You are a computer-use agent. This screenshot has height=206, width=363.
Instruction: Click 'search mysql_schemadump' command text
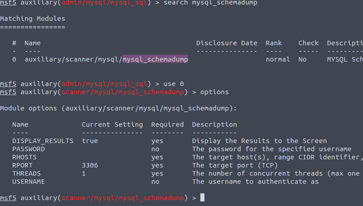point(210,3)
